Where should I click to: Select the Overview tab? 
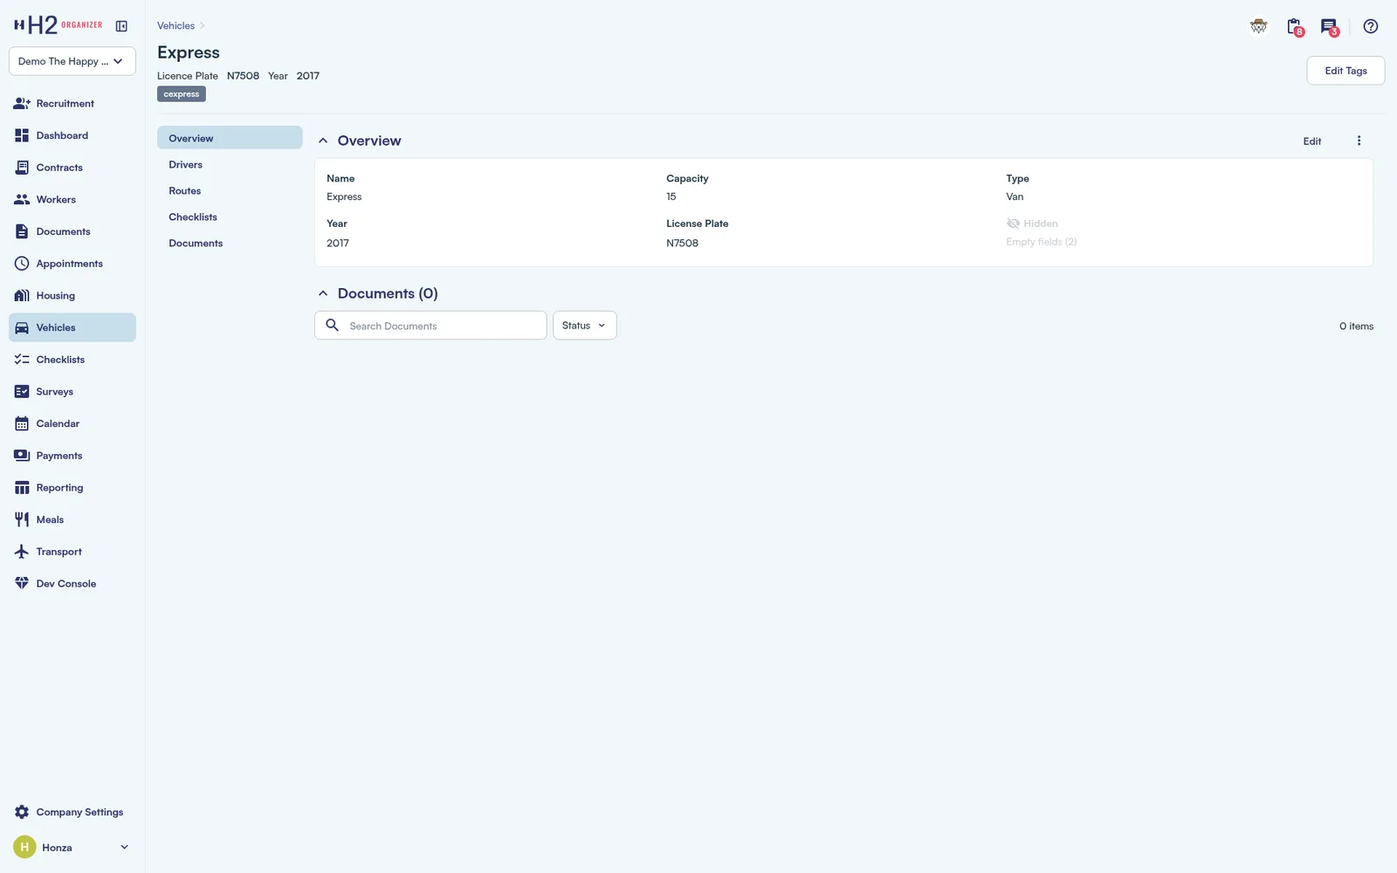click(230, 138)
